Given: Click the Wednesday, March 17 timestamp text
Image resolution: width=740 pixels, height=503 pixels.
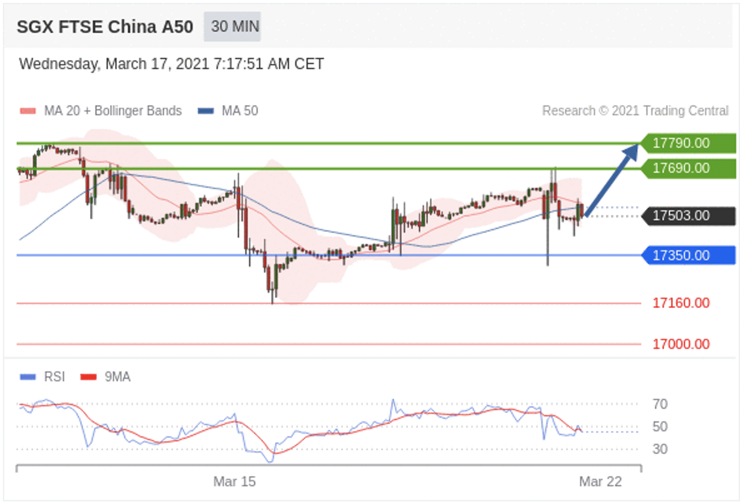Looking at the screenshot, I should [x=171, y=64].
